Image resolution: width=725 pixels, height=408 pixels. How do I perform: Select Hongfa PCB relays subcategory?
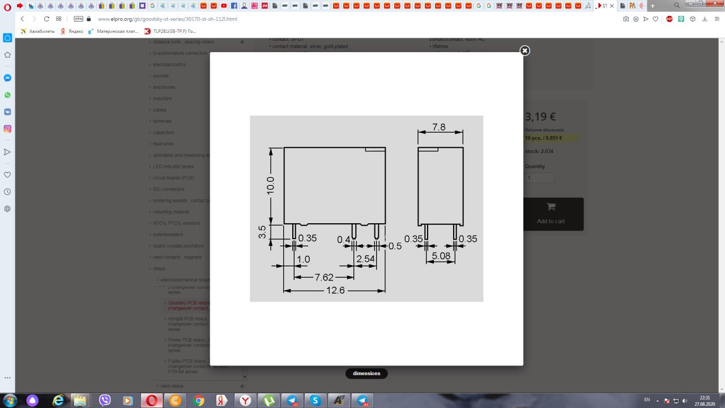click(189, 324)
